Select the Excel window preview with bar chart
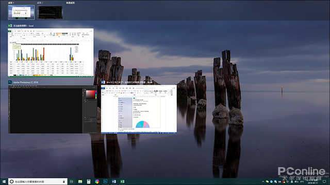The width and height of the screenshot is (330, 185). click(51, 52)
